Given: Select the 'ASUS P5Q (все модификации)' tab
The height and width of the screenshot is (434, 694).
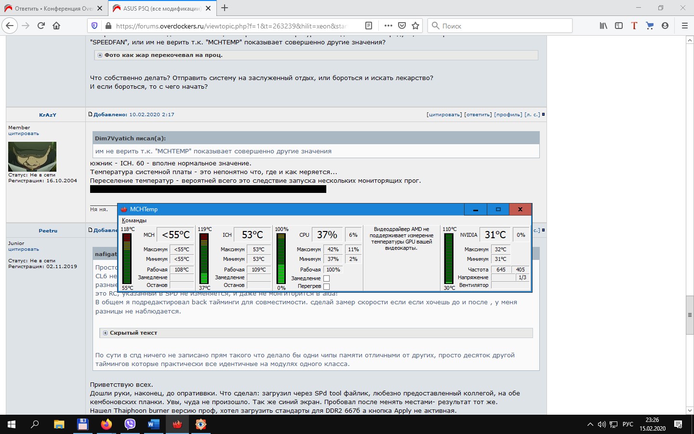Looking at the screenshot, I should (x=161, y=8).
